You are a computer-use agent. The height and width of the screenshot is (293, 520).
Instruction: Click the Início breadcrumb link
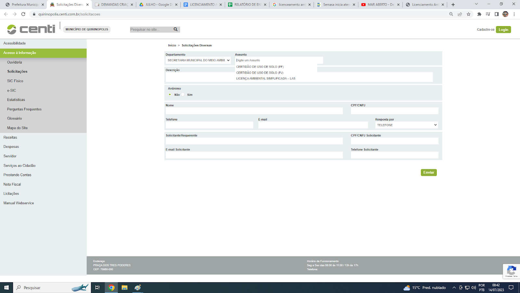[172, 45]
